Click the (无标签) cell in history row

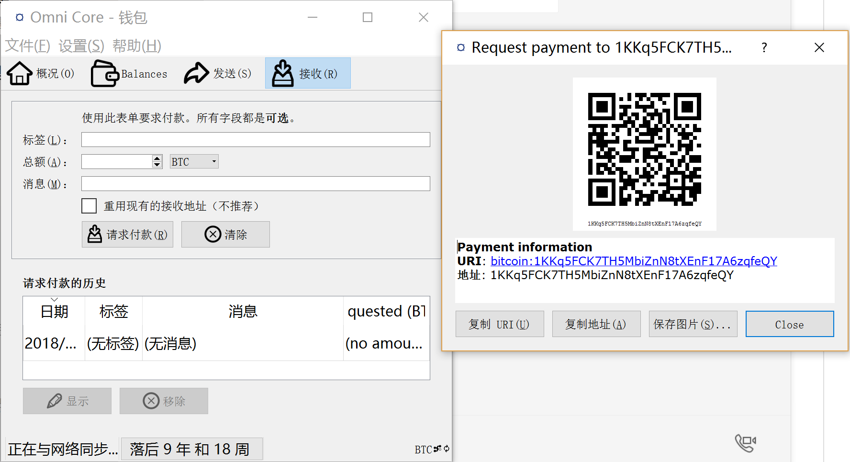114,343
